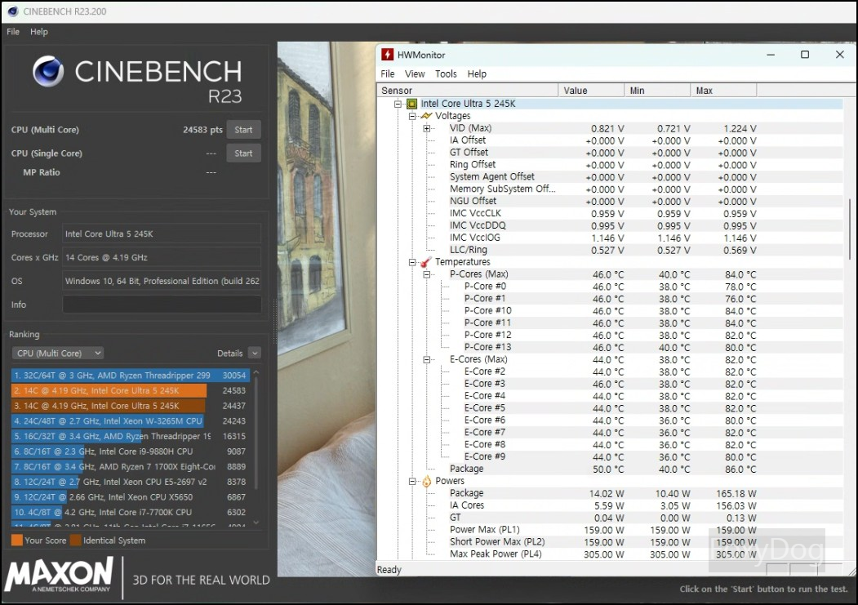The image size is (858, 605).
Task: Select the E-Core #3 temperature row
Action: point(610,384)
